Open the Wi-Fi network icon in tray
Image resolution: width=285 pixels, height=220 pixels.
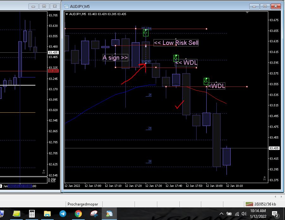tap(237, 214)
